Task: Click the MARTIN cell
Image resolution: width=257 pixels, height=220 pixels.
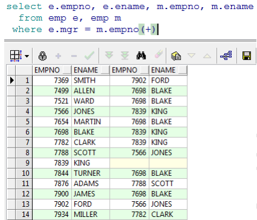Action: 90,121
